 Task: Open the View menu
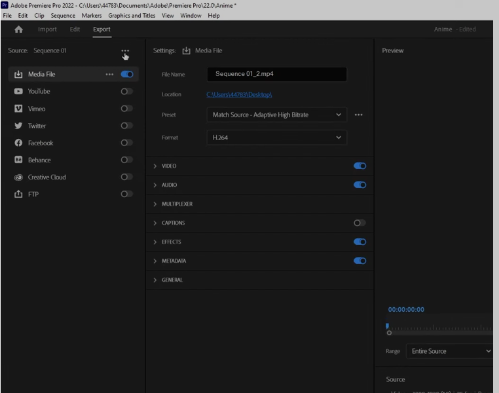[168, 16]
